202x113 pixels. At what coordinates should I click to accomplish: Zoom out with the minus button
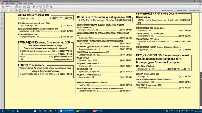pyautogui.click(x=25, y=10)
